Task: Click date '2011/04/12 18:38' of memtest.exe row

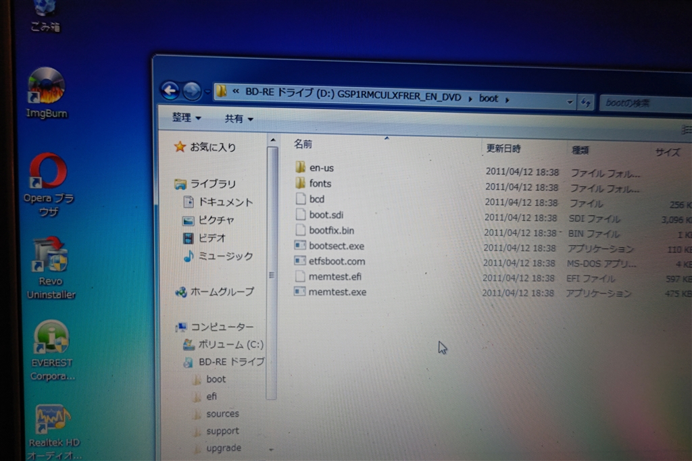Action: pos(518,293)
